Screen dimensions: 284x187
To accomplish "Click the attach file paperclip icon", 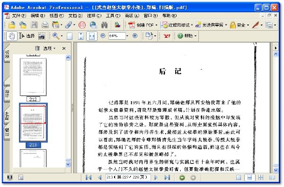I will pos(69,25).
